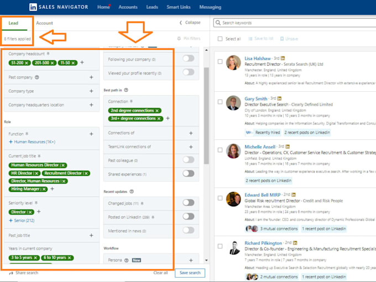
Task: Remove 3 to 5 years filter chip
Action: [x=35, y=258]
